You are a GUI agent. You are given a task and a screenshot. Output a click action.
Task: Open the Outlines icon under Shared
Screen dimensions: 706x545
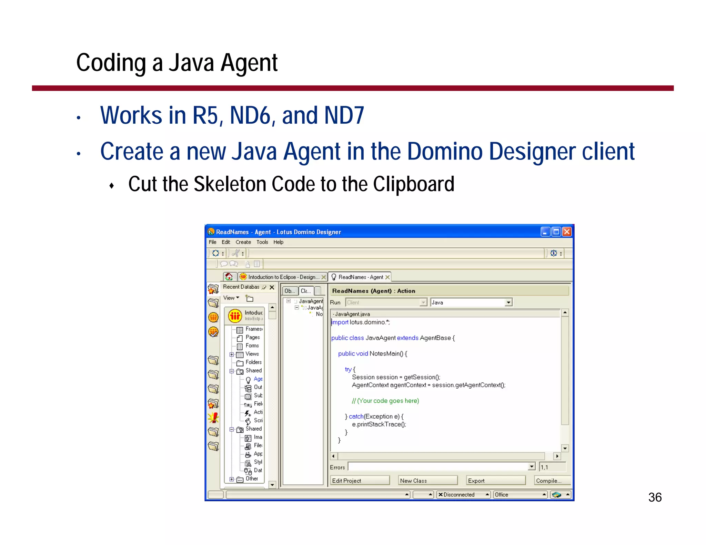click(x=248, y=388)
